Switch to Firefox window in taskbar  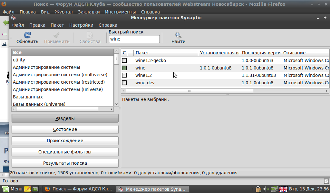tap(79, 189)
